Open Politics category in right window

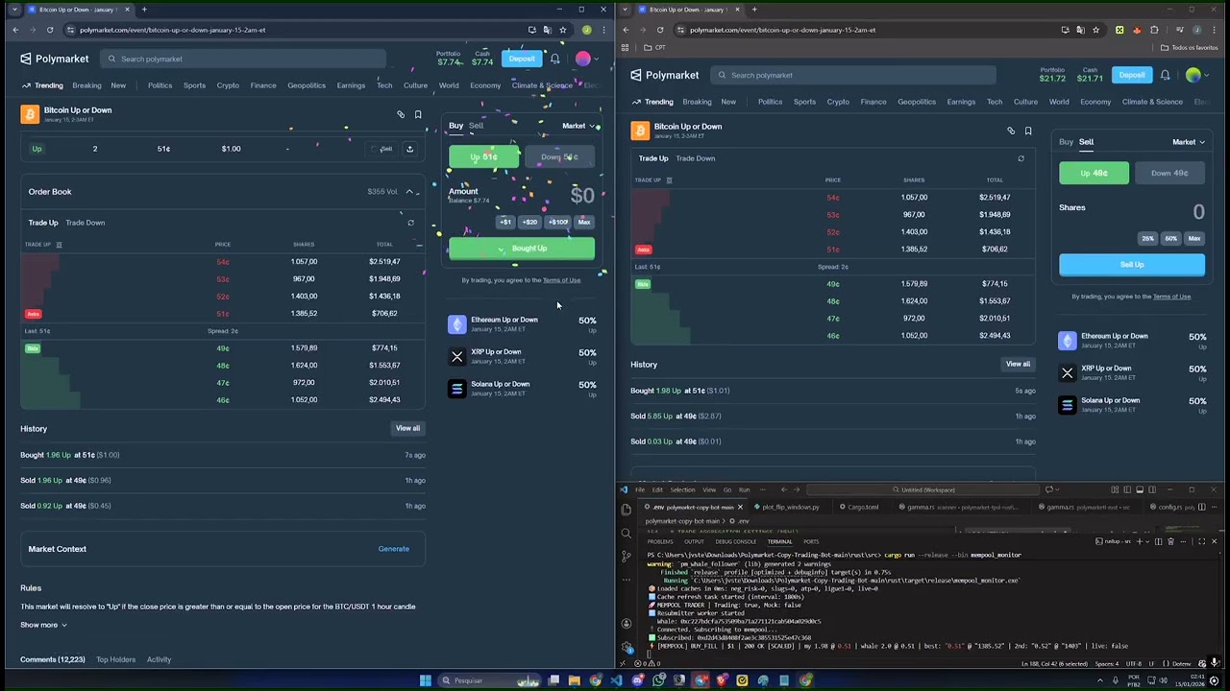[770, 102]
